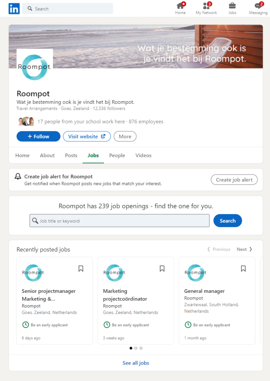The height and width of the screenshot is (381, 270).
Task: Switch to the About tab
Action: 47,156
